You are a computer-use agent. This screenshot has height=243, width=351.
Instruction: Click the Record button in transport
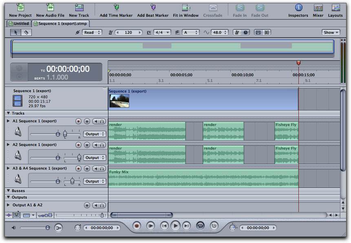point(137,225)
